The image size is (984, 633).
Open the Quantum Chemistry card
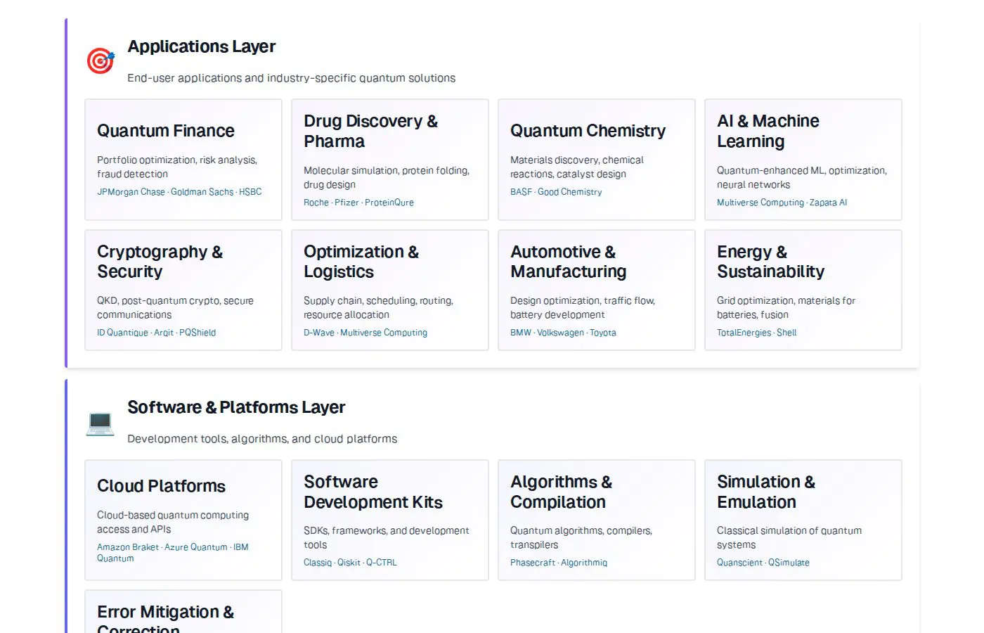597,160
